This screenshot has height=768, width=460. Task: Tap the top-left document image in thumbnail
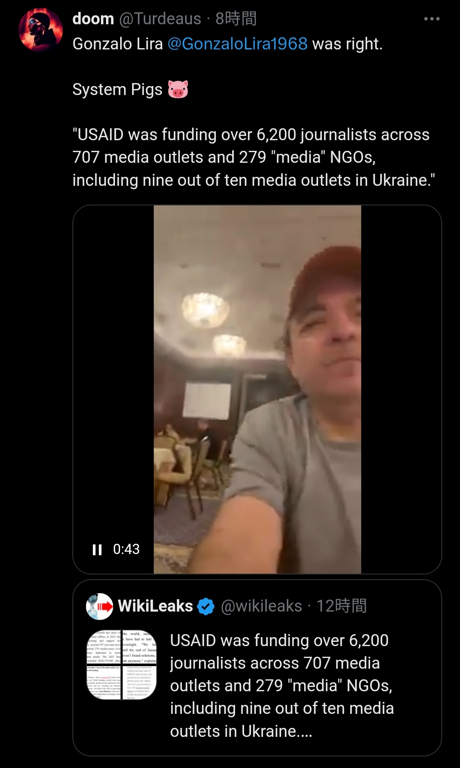(x=104, y=647)
